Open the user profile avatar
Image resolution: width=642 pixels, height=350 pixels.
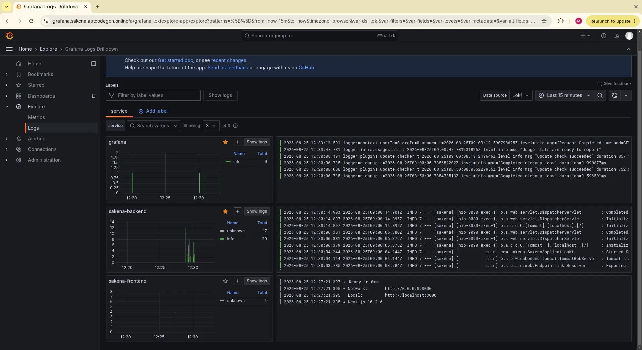(629, 36)
